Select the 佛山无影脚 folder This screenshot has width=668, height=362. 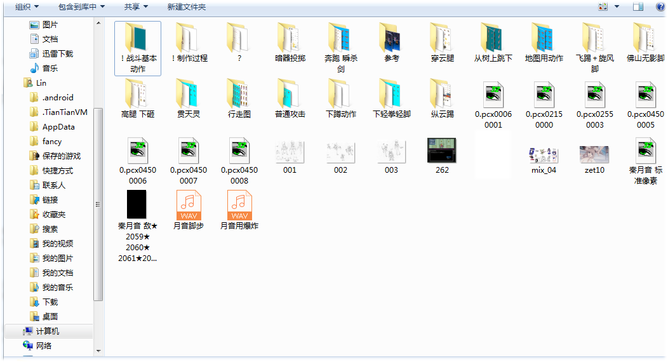[x=645, y=43]
